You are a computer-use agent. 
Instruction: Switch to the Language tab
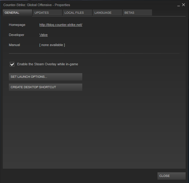107,13
